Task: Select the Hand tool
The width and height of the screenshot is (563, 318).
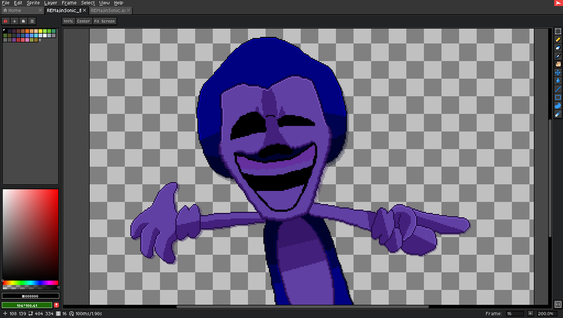Action: [x=557, y=64]
